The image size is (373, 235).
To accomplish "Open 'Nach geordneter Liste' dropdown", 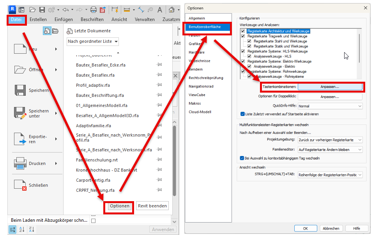I will (93, 41).
